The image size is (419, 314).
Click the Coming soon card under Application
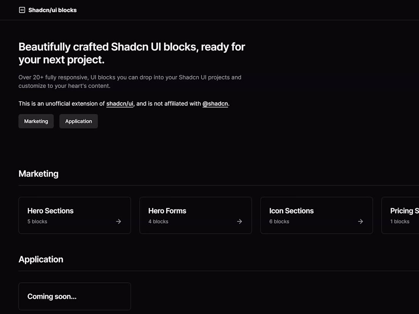(74, 296)
